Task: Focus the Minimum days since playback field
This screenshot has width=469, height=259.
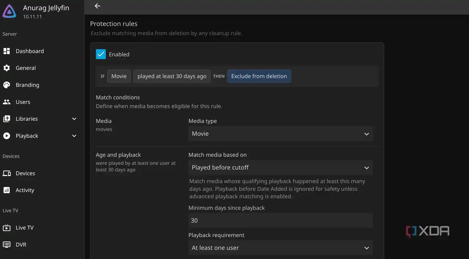Action: pos(280,221)
